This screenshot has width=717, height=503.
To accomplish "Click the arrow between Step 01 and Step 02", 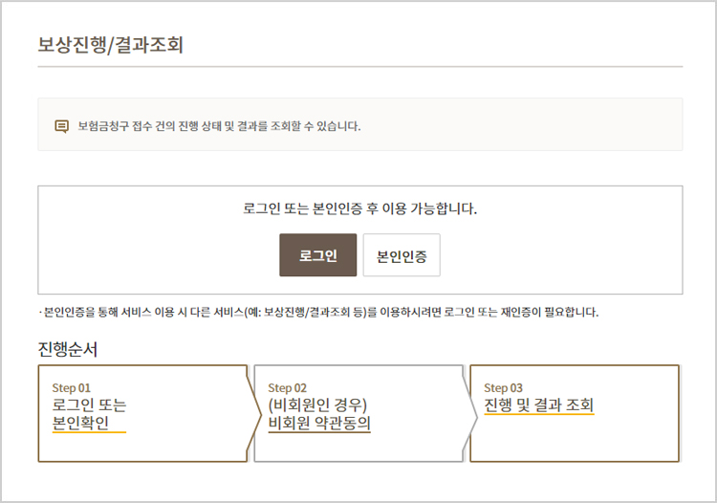I will coord(253,413).
